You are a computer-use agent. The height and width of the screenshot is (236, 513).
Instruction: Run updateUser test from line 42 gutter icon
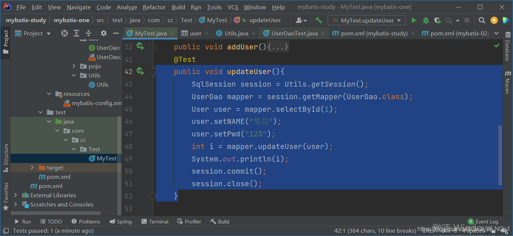(x=140, y=71)
